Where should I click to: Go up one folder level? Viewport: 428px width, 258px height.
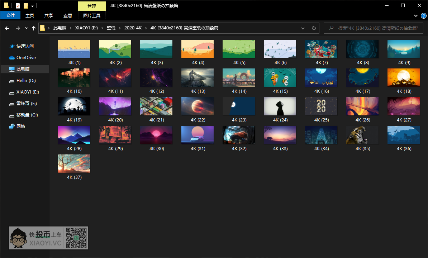34,28
